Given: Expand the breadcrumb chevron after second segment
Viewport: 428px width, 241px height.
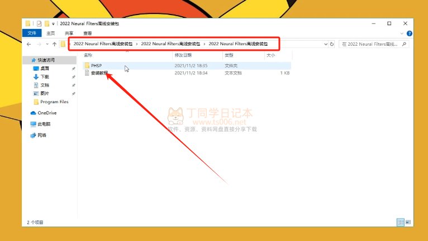Looking at the screenshot, I should (x=205, y=44).
